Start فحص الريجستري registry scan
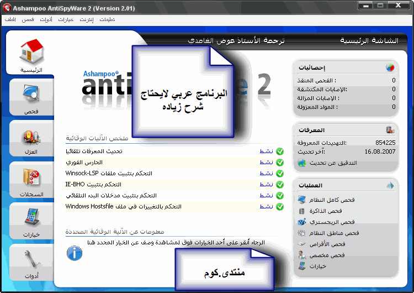The image size is (414, 293). [332, 222]
